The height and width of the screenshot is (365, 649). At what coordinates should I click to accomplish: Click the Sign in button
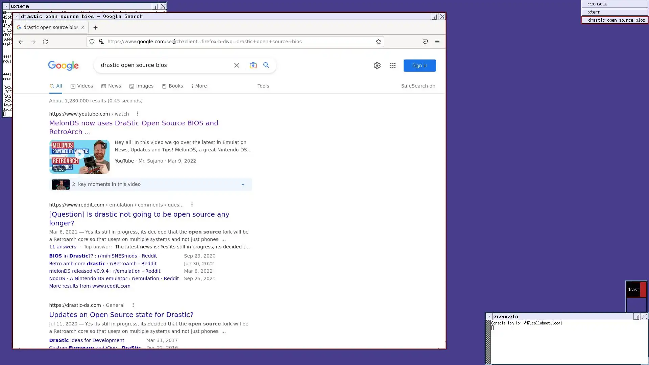[419, 66]
